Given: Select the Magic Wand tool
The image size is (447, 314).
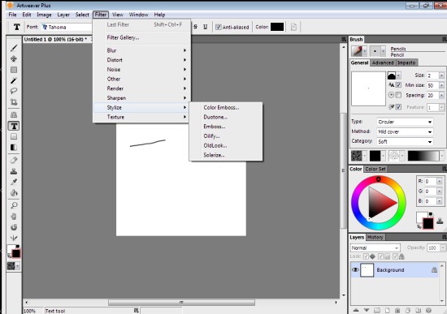Looking at the screenshot, I should click(x=14, y=81).
